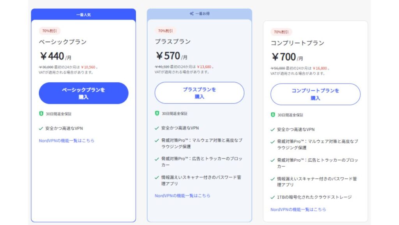Click the 70%割引 badge on Complete plan
The height and width of the screenshot is (225, 399).
tap(281, 32)
